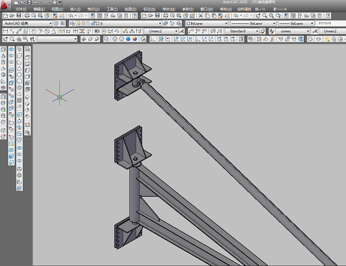Click the Plot printer icon

click(26, 16)
